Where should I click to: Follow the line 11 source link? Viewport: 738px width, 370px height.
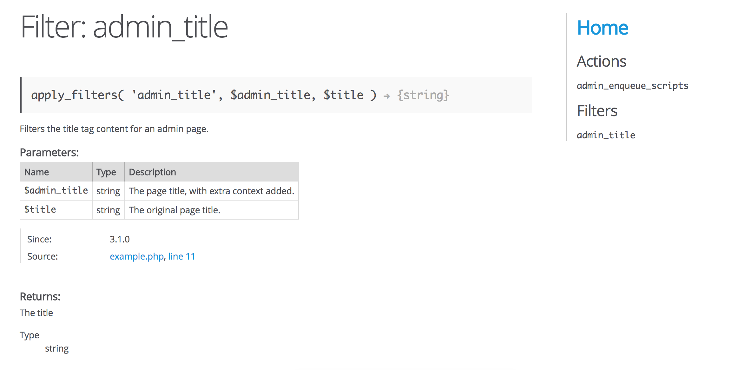[x=182, y=256]
